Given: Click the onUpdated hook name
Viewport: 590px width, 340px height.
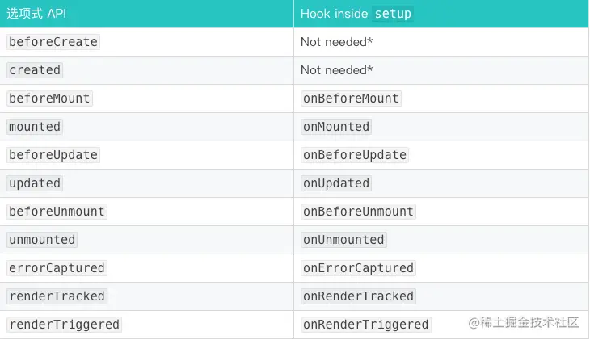Looking at the screenshot, I should tap(336, 183).
